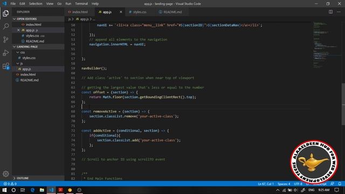Open File Explorer from the taskbar

(42, 190)
